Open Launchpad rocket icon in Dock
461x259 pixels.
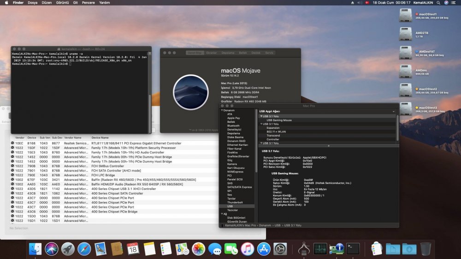pos(68,249)
